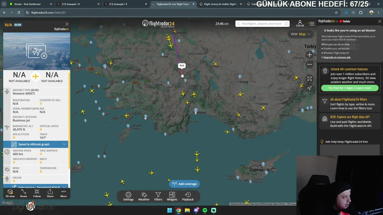Click the aircraft type Nextant 400XTi text

pyautogui.click(x=24, y=93)
